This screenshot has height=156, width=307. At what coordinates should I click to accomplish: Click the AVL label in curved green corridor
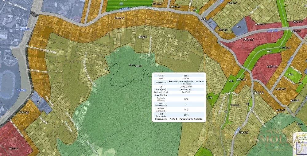[x=269, y=51]
